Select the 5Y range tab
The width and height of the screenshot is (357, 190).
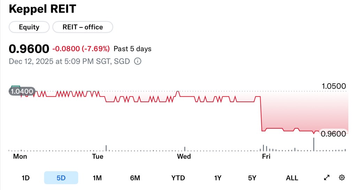[x=252, y=178]
